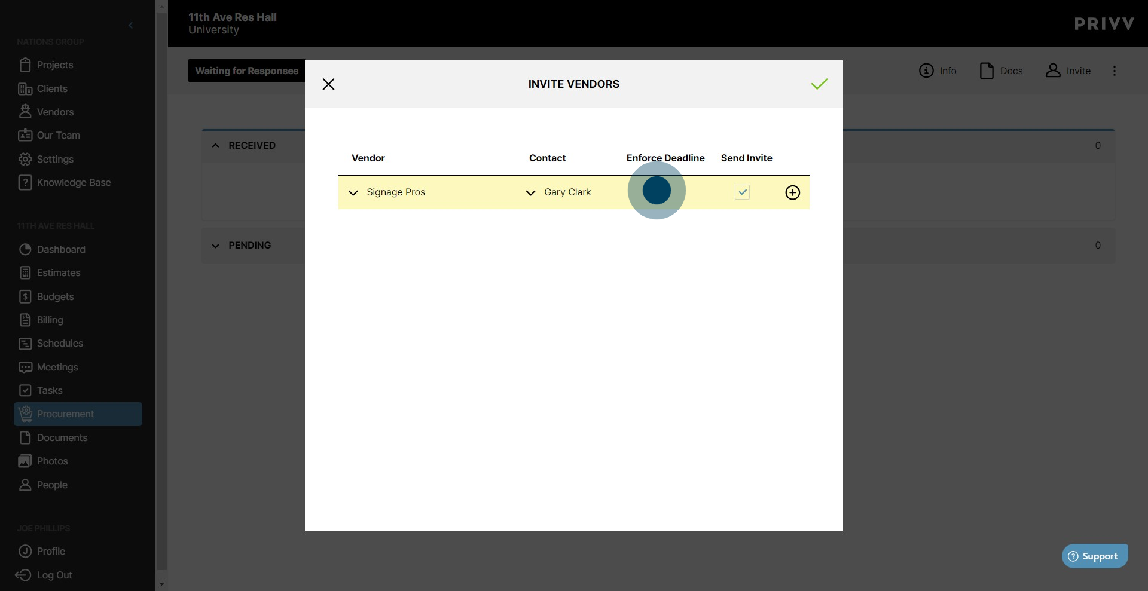Confirm invites with the green checkmark
This screenshot has height=591, width=1148.
819,84
